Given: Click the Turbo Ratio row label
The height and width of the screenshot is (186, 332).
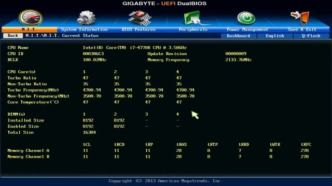Looking at the screenshot, I should click(22, 78).
